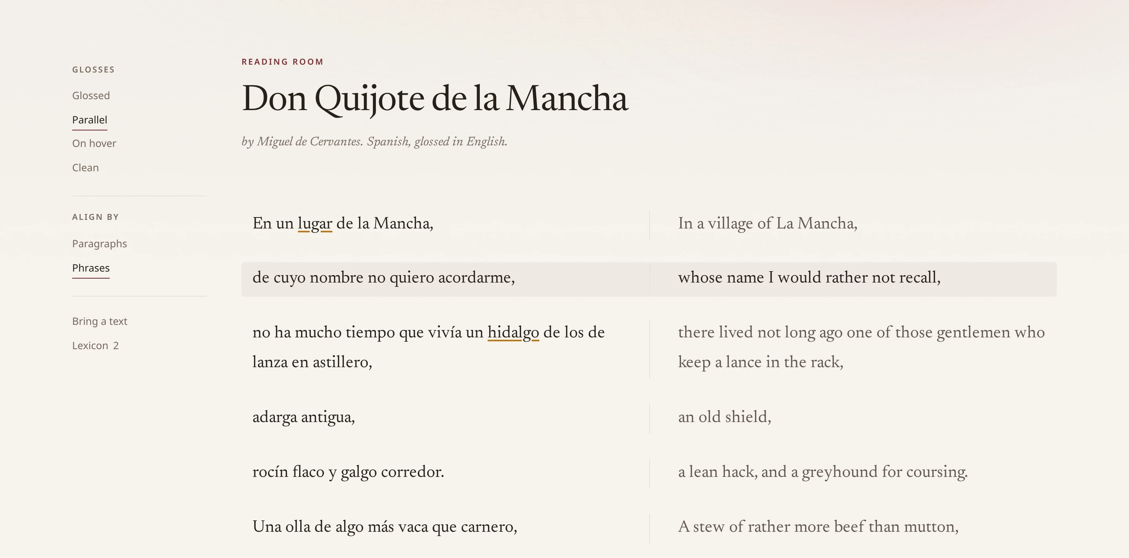Viewport: 1129px width, 558px height.
Task: Switch glosses mode to Glossed
Action: pos(91,96)
